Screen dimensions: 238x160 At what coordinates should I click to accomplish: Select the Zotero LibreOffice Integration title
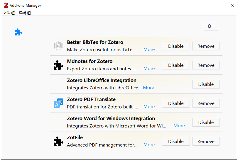point(102,81)
